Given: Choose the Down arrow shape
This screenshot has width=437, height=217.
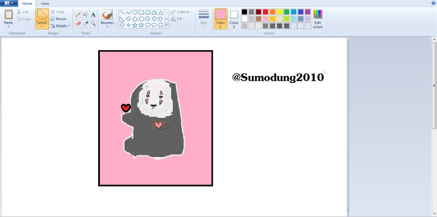Looking at the screenshot, I should coord(122,25).
